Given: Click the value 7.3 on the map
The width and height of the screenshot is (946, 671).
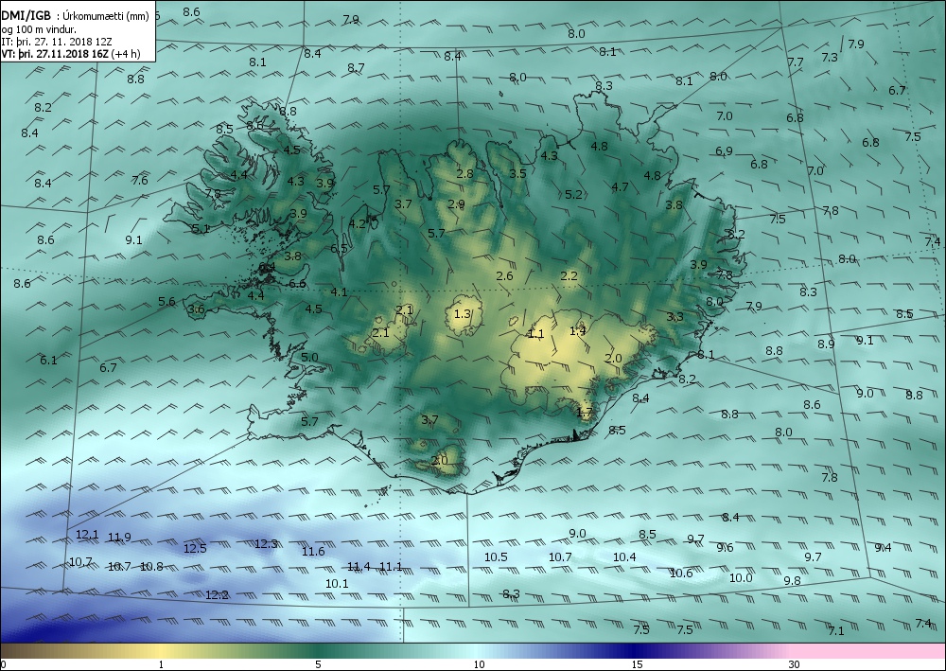Looking at the screenshot, I should [x=830, y=58].
